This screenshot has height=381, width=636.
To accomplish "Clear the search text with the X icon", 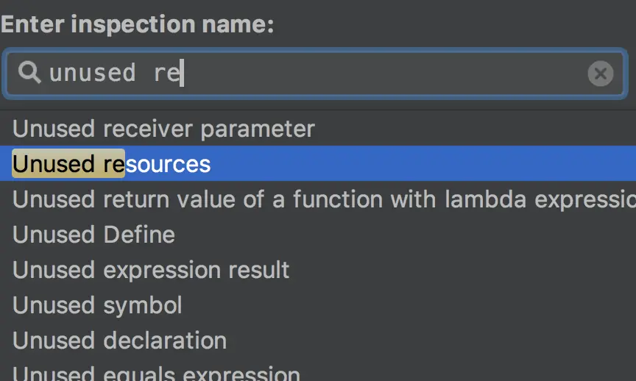I will click(601, 74).
